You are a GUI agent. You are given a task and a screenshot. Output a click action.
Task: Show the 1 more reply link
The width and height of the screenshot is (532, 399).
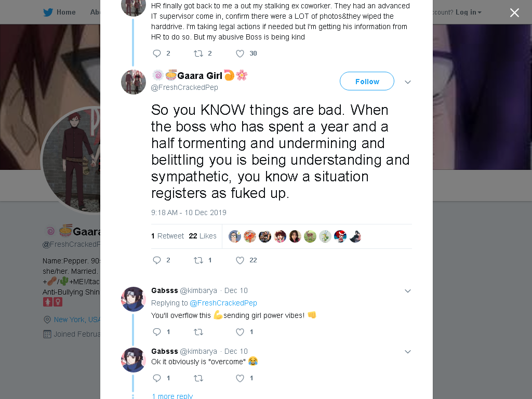click(x=172, y=395)
